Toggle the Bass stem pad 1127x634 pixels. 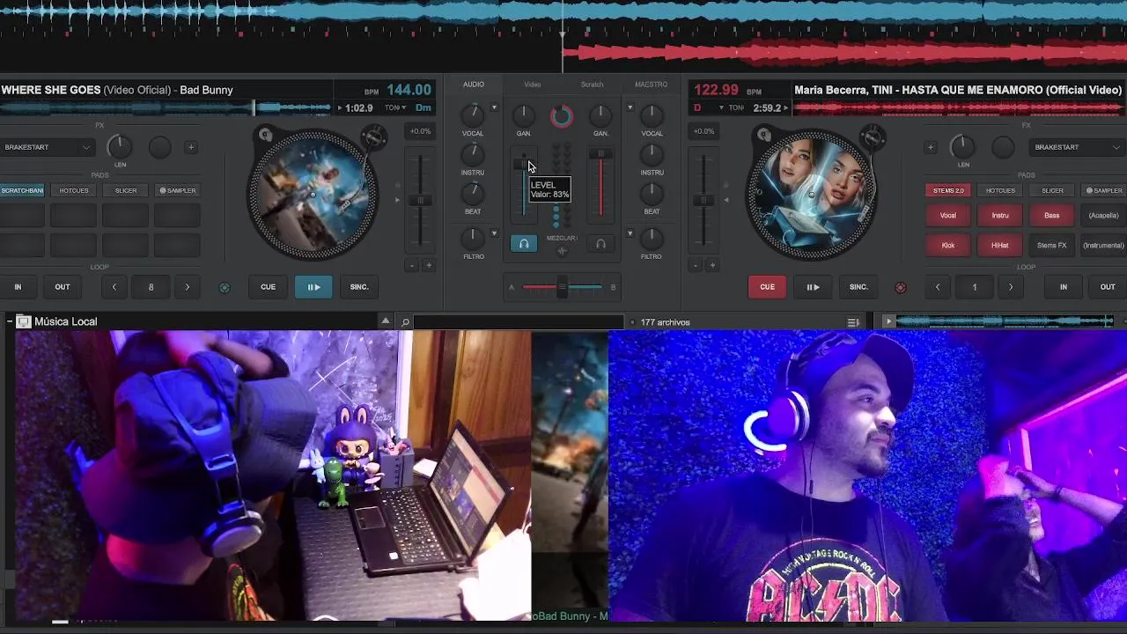(1052, 216)
